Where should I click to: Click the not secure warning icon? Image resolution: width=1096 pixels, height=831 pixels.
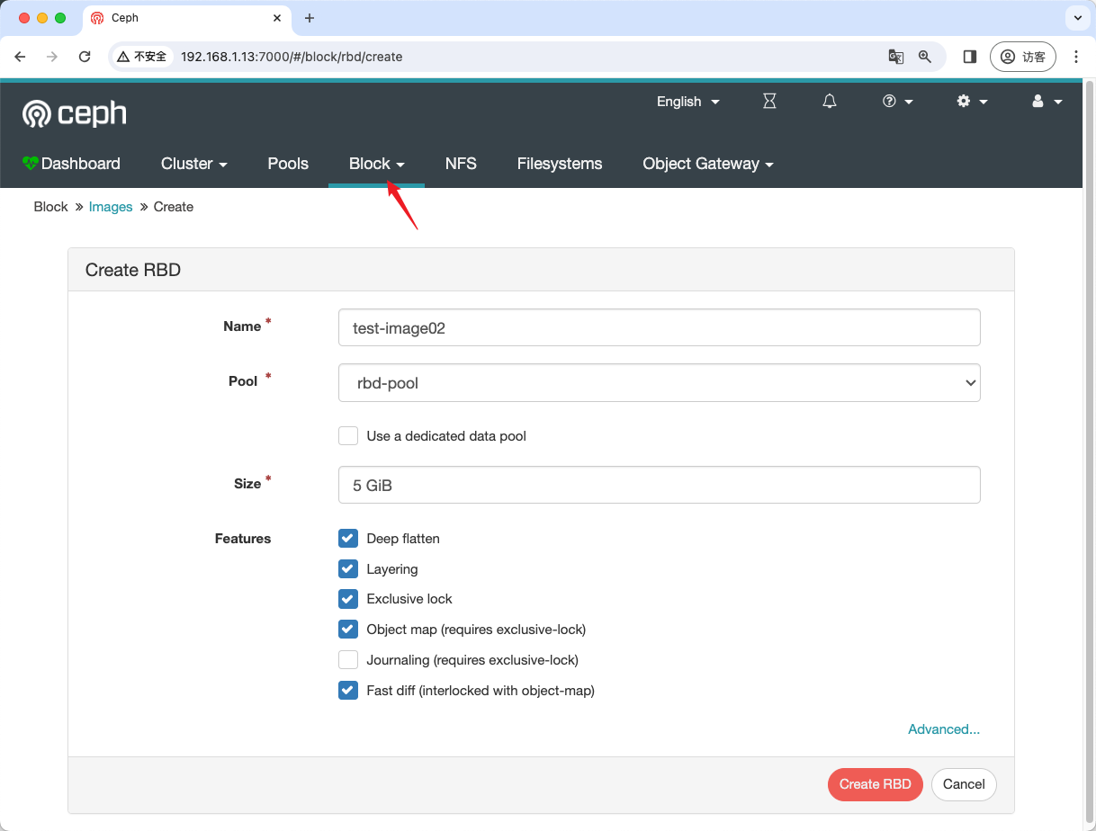click(x=142, y=57)
